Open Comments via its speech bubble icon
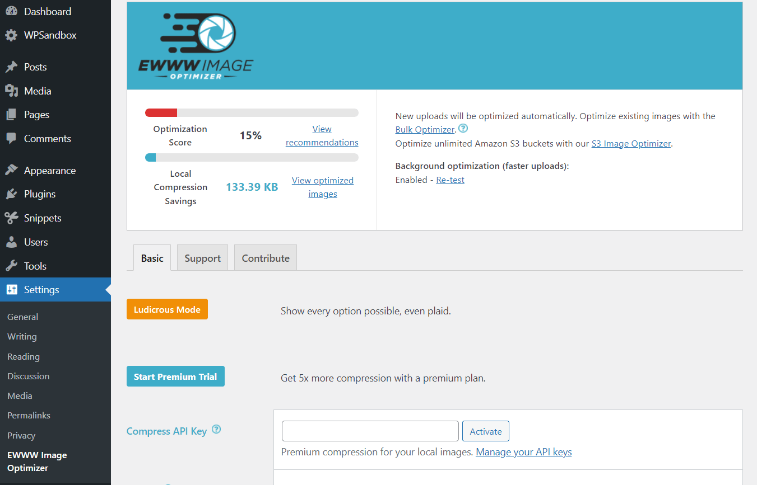Viewport: 757px width, 485px height. pyautogui.click(x=12, y=138)
